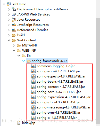Select 'Java Resources' label

click(x=29, y=20)
